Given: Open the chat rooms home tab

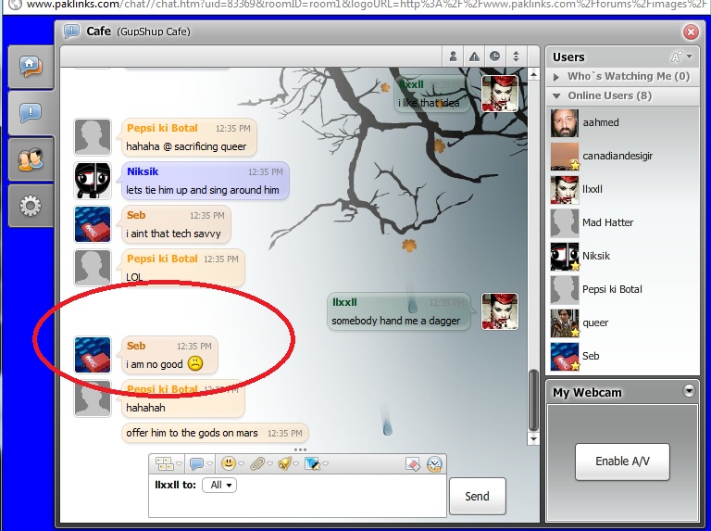Looking at the screenshot, I should (31, 68).
